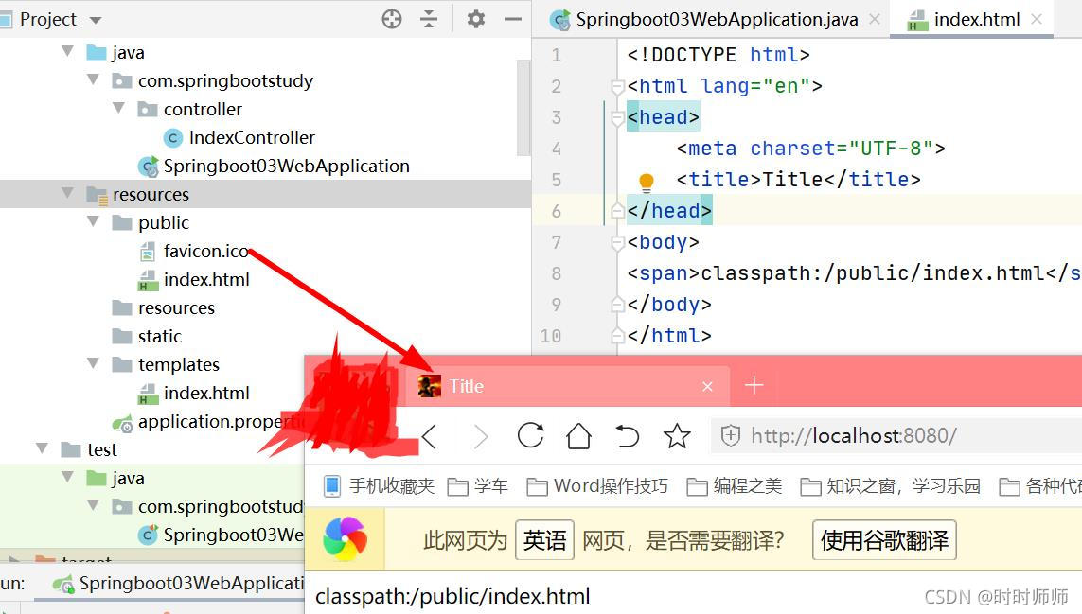Screen dimensions: 1082x614
Task: Click the browser undo/restore icon
Action: (627, 436)
